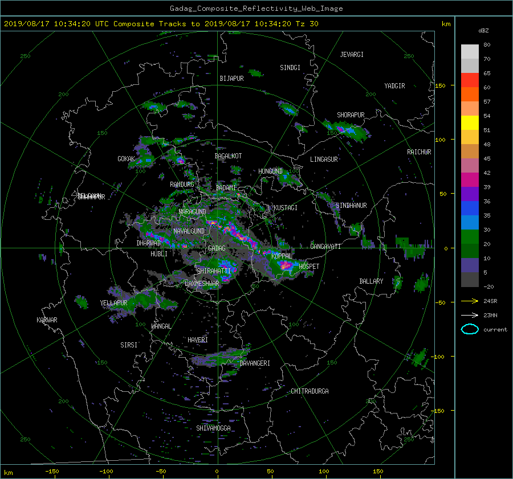
Task: Click the SHIVAMOGGA city label
Action: point(213,428)
